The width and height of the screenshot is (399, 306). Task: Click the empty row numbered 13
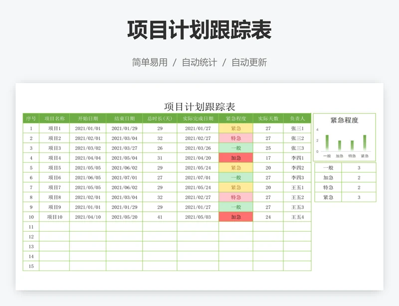167,247
